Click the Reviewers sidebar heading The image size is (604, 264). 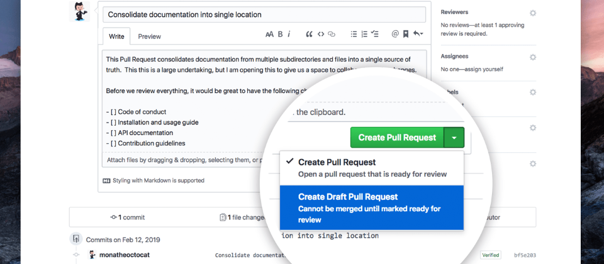coord(454,13)
